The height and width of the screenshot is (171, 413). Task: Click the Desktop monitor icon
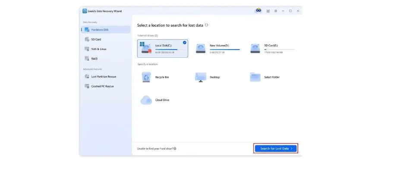[x=201, y=77]
